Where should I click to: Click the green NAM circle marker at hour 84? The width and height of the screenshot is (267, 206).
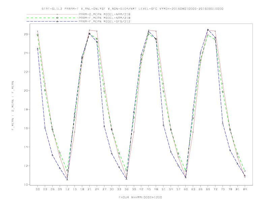(245, 171)
